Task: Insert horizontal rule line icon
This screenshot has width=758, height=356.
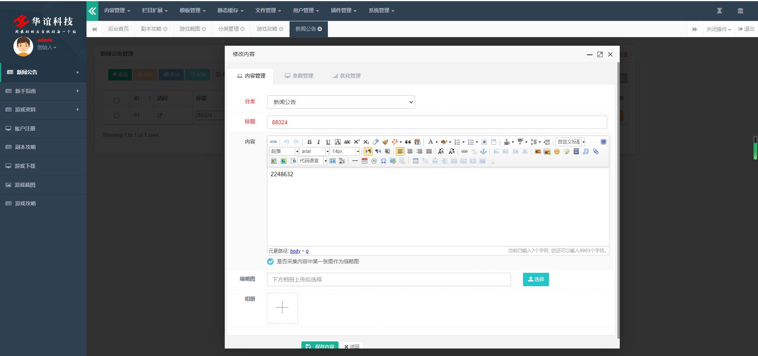Action: point(355,161)
